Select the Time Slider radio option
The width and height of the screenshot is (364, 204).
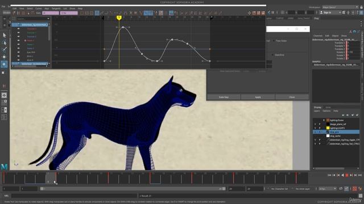pyautogui.click(x=274, y=41)
